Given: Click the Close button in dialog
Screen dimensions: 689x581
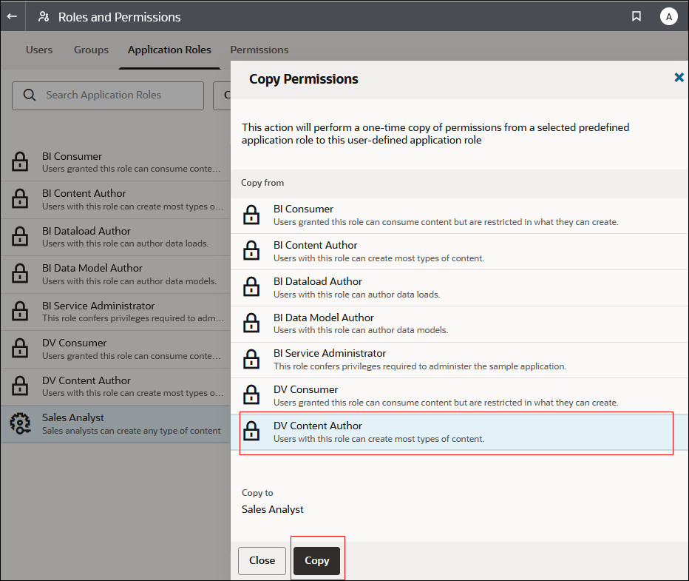Looking at the screenshot, I should (x=262, y=560).
